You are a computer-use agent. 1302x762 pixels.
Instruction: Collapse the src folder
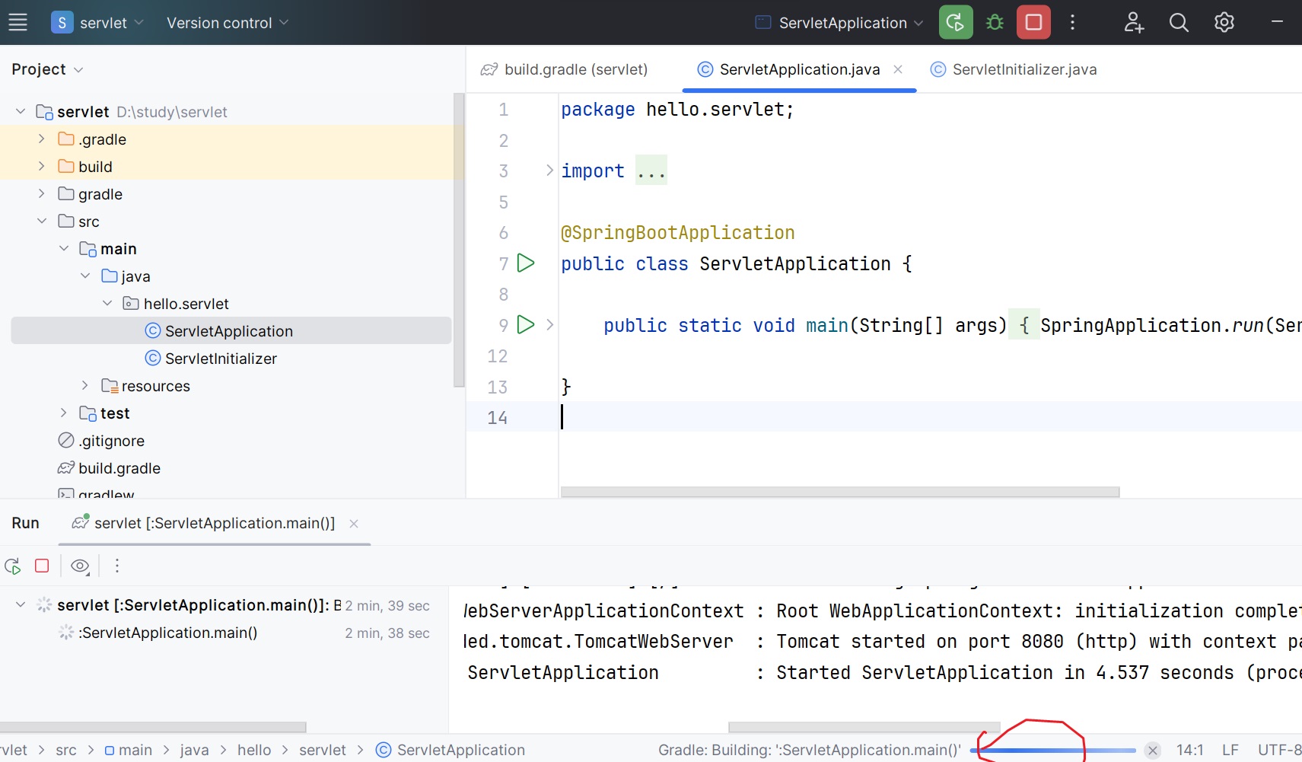click(x=42, y=221)
